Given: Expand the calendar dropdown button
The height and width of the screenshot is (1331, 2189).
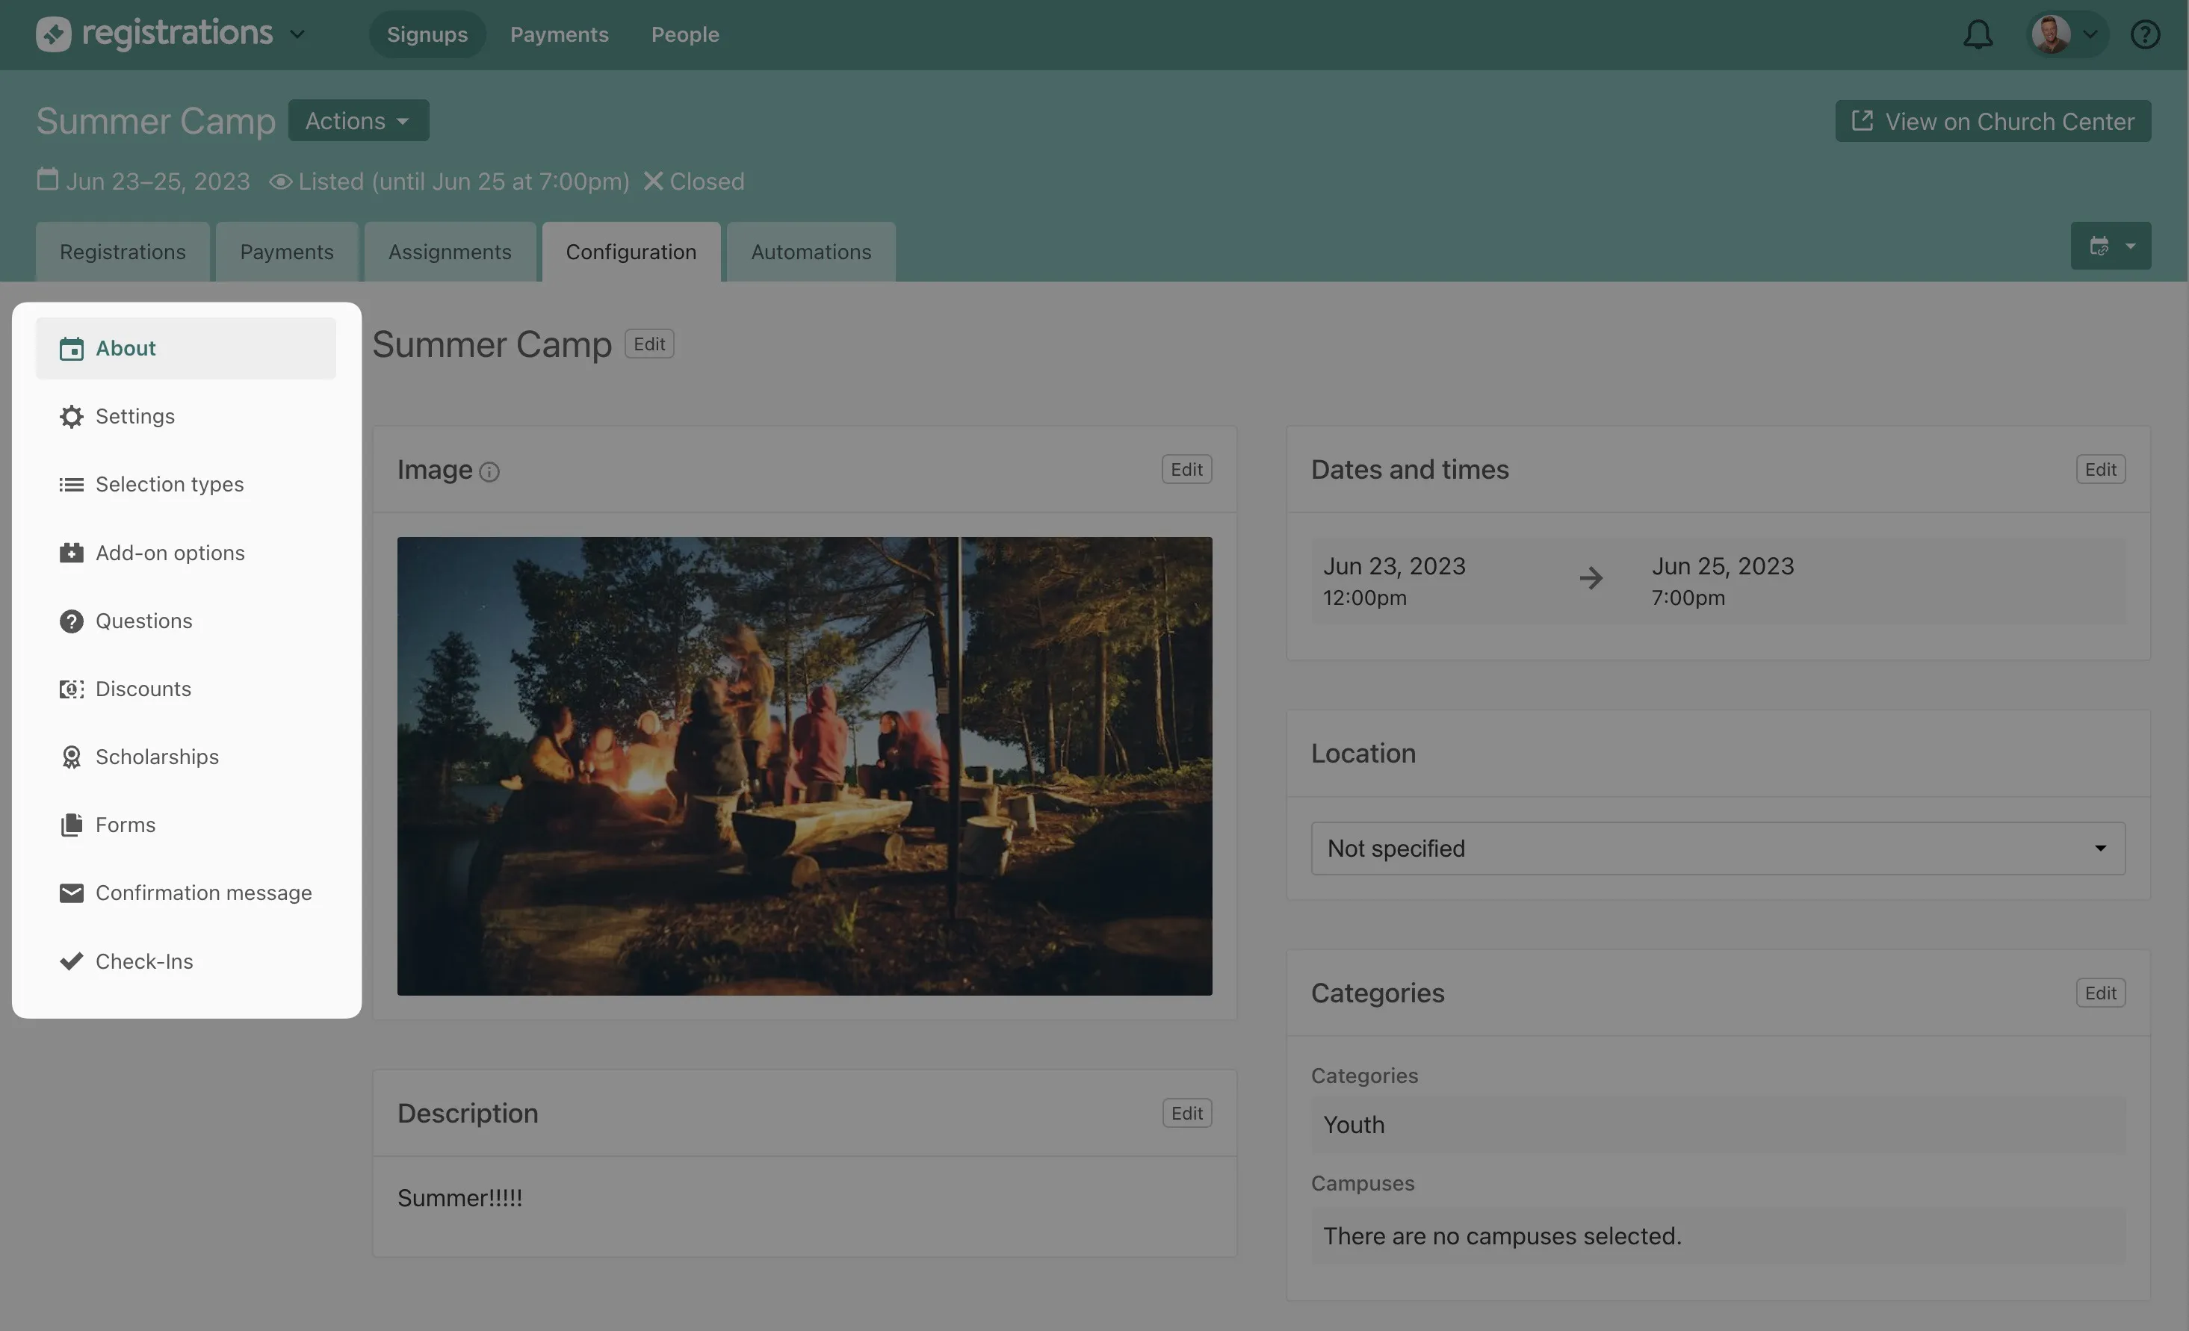Looking at the screenshot, I should pos(2110,246).
